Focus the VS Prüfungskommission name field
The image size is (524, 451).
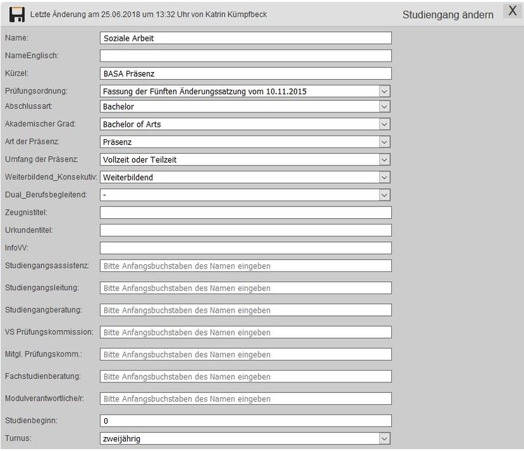click(245, 332)
